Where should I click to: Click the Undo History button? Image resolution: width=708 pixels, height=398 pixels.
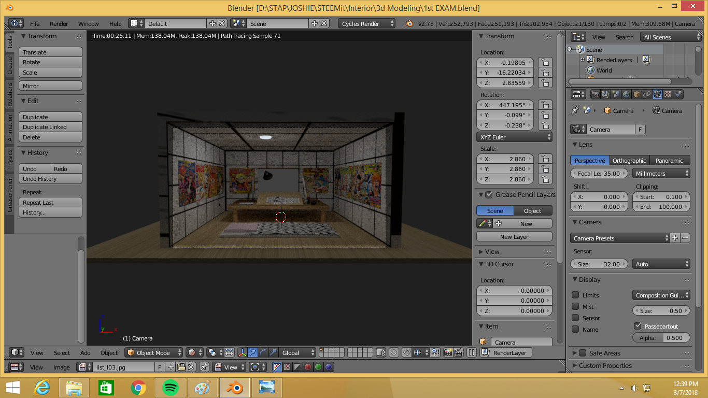[x=51, y=179]
